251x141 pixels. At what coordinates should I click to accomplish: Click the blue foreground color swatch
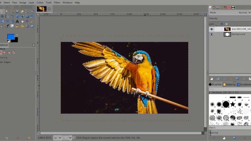pos(11,36)
